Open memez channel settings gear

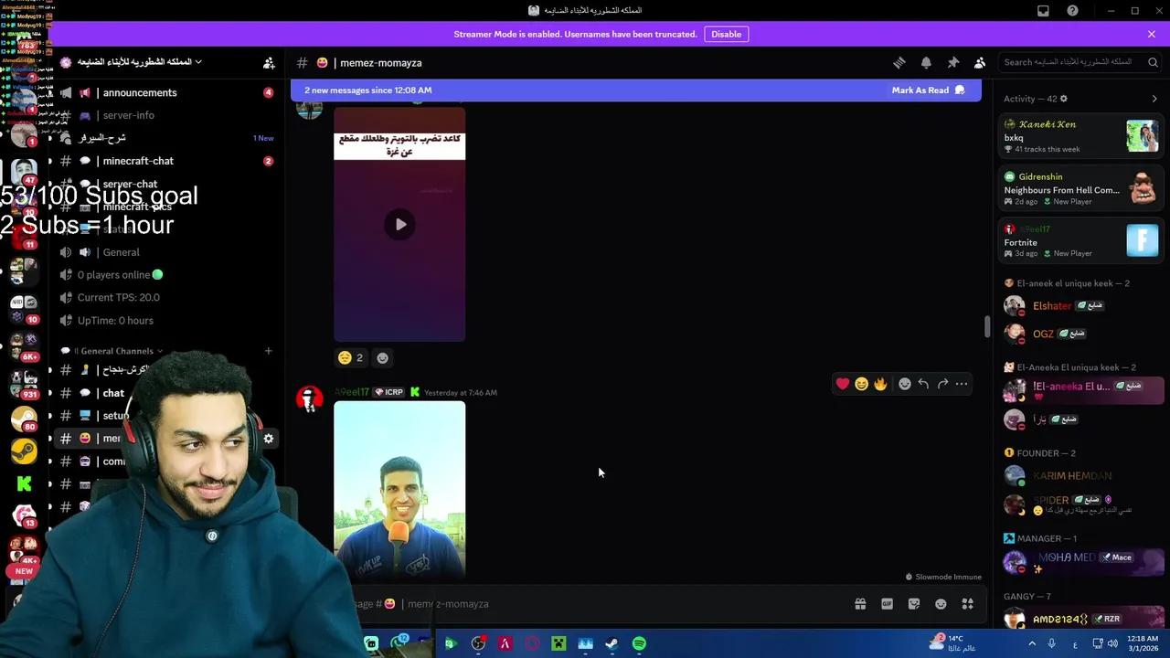(x=269, y=439)
